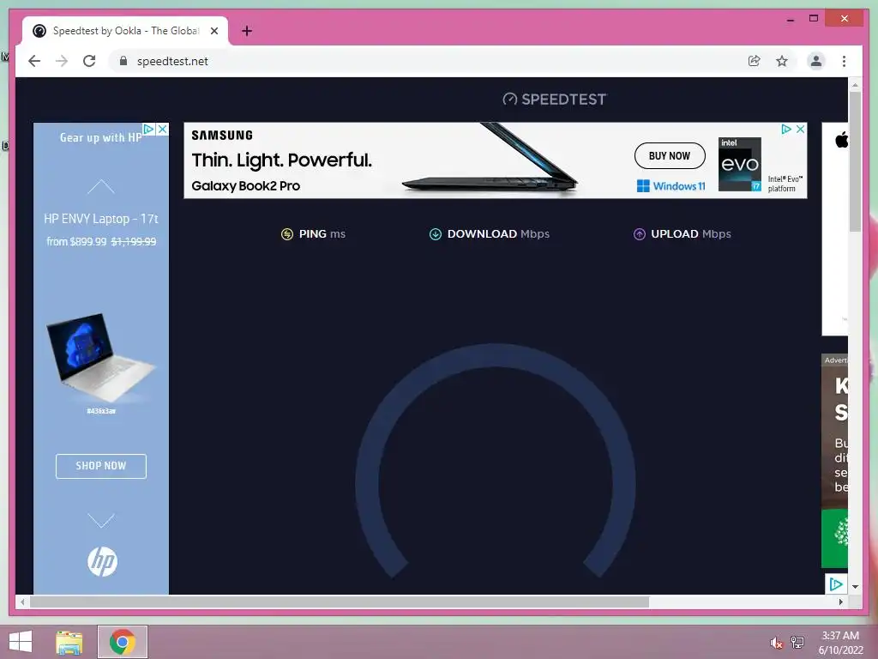Click the muted volume tray icon
The width and height of the screenshot is (878, 659).
point(776,643)
